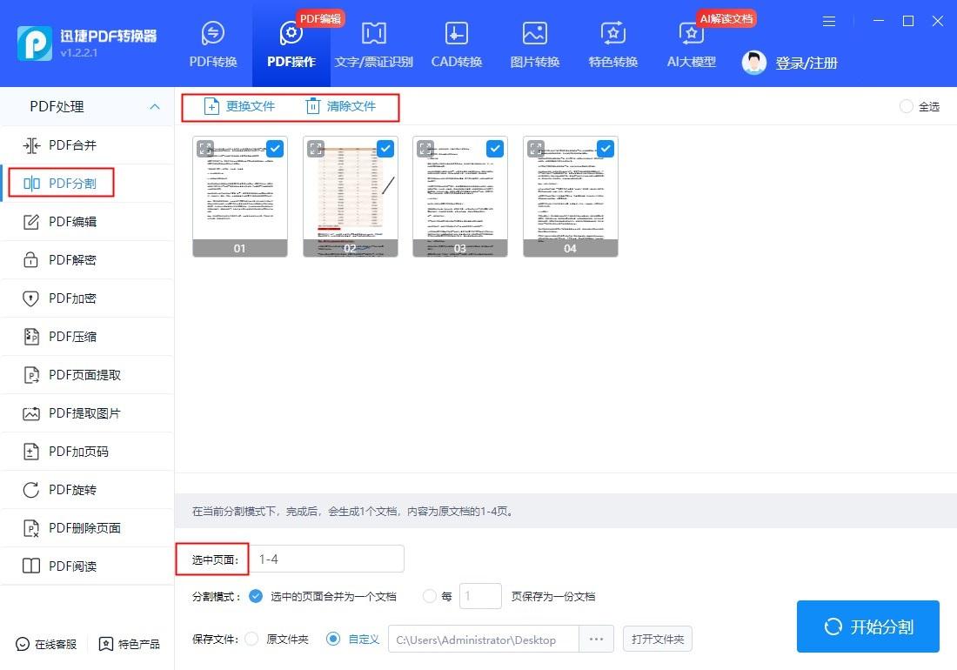Select PDF合并 in the sidebar
Screen dimensions: 957x670
click(87, 145)
